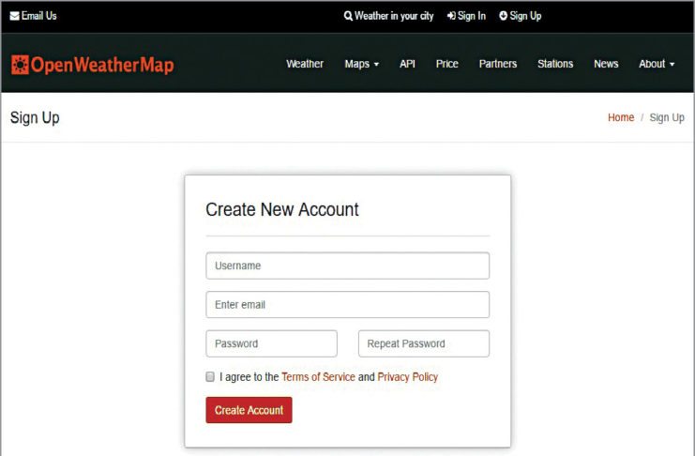Focus the Username input field
This screenshot has width=695, height=456.
click(x=347, y=266)
